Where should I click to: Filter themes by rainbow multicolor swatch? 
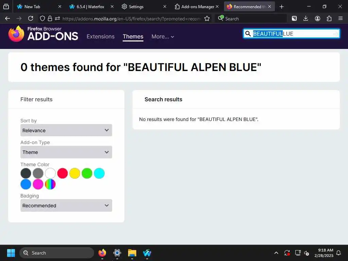point(50,184)
